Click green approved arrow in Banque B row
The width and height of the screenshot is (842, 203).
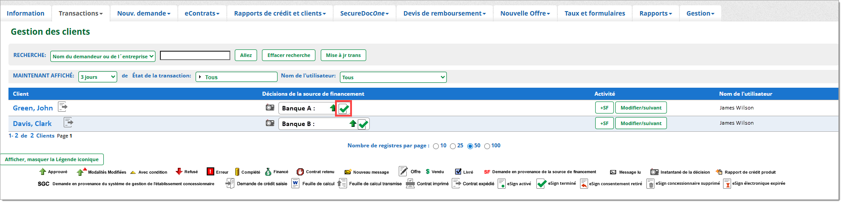tap(353, 124)
